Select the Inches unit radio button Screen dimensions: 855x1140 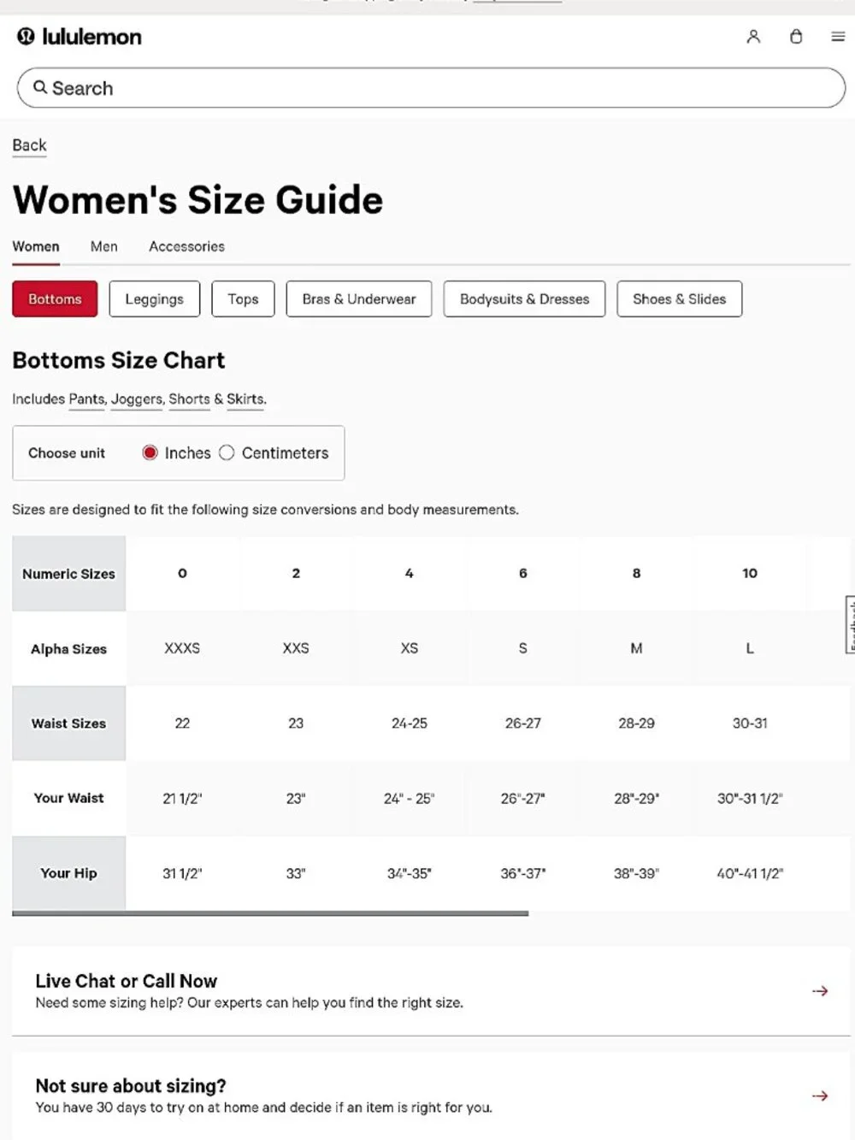tap(150, 452)
